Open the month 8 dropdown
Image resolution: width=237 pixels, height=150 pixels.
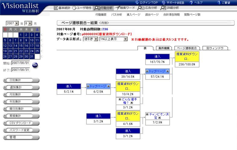point(28,23)
